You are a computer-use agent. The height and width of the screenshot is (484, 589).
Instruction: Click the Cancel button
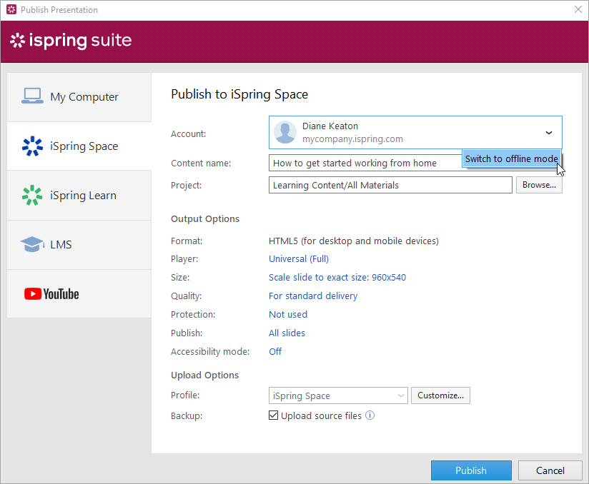pos(550,470)
